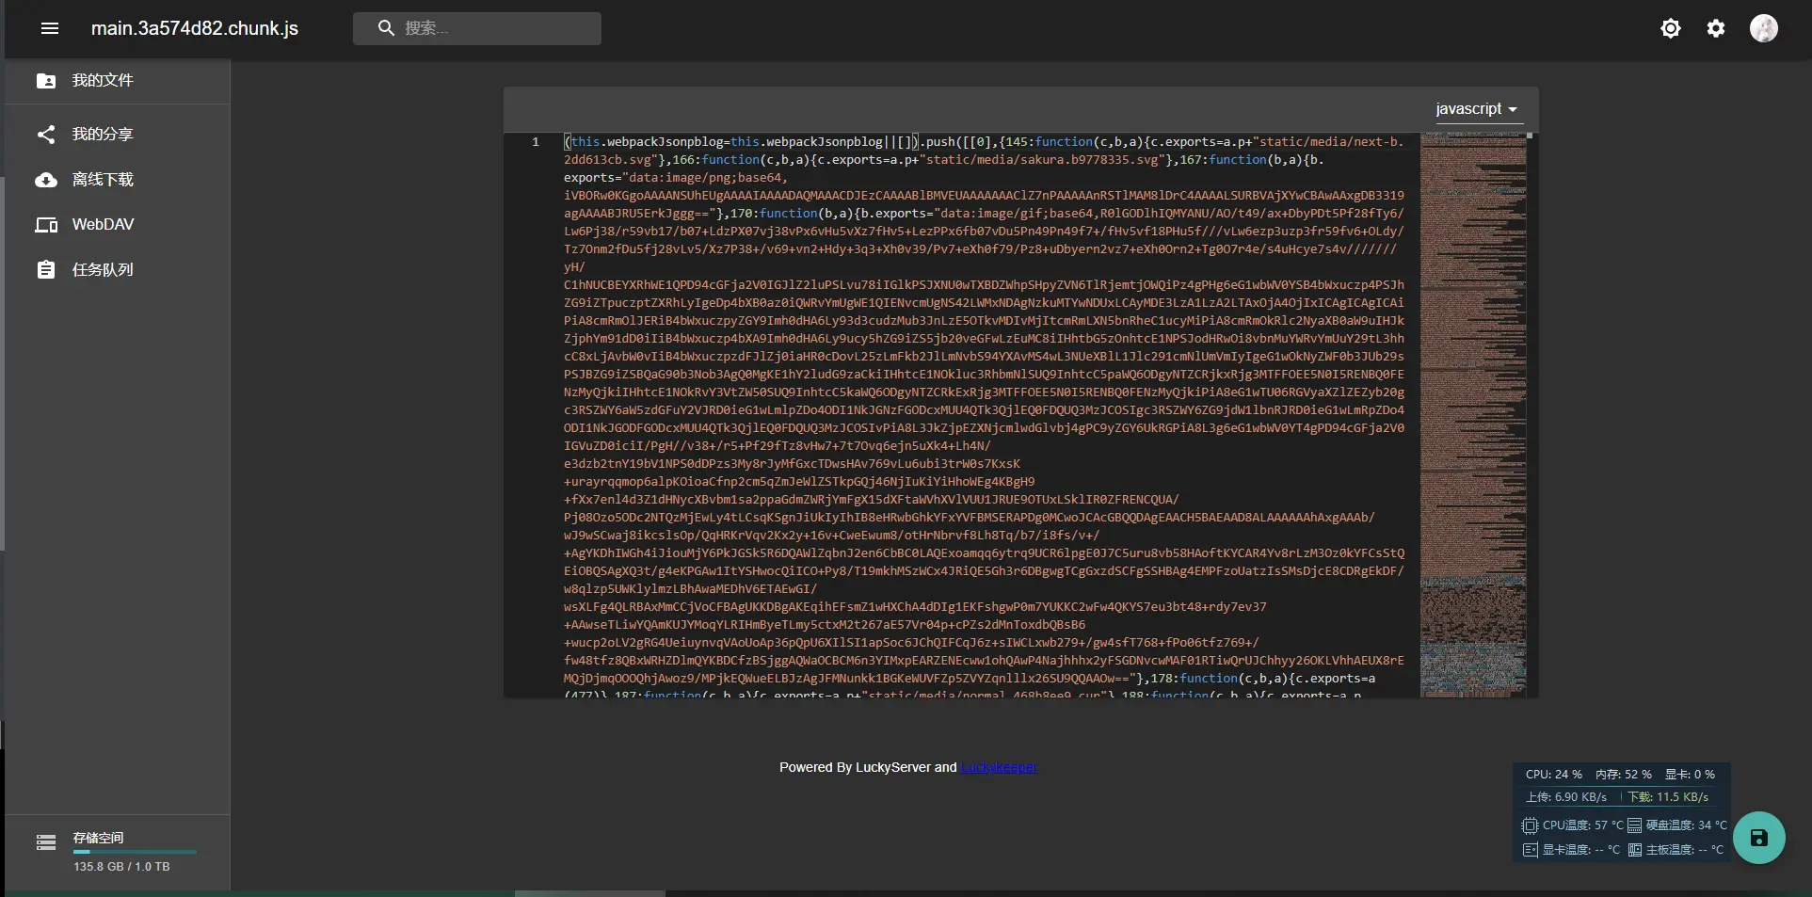This screenshot has width=1812, height=897.
Task: Click the share icon beside 我的分享
Action: click(46, 134)
